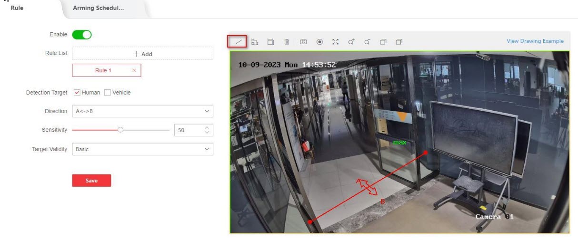Turn off the Enable switch

click(81, 35)
